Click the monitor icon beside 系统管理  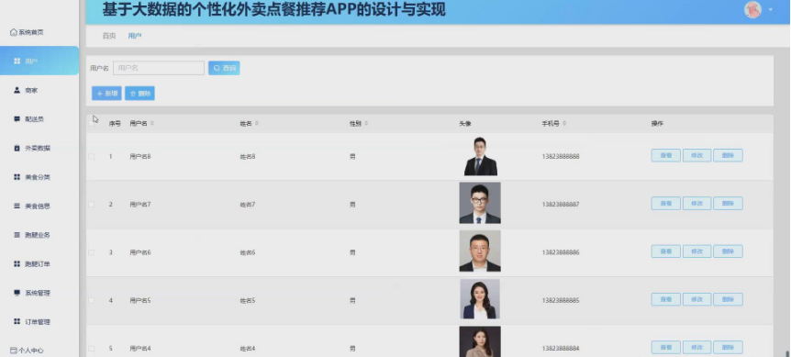[17, 293]
